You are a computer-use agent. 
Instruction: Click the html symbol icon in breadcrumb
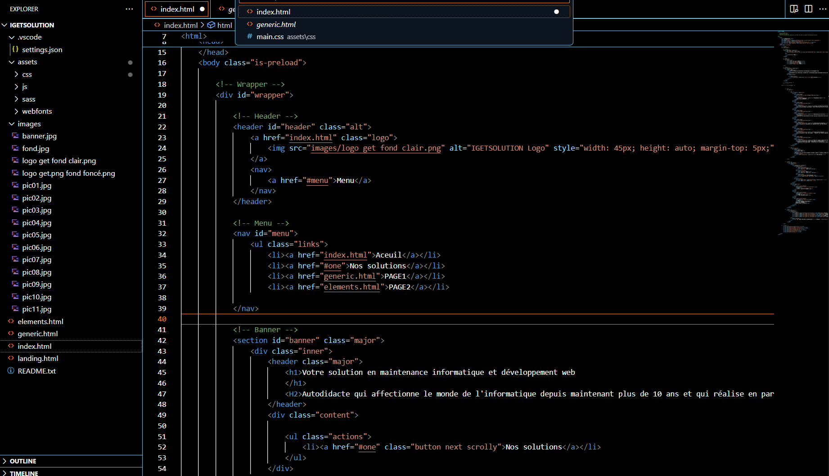pyautogui.click(x=211, y=25)
